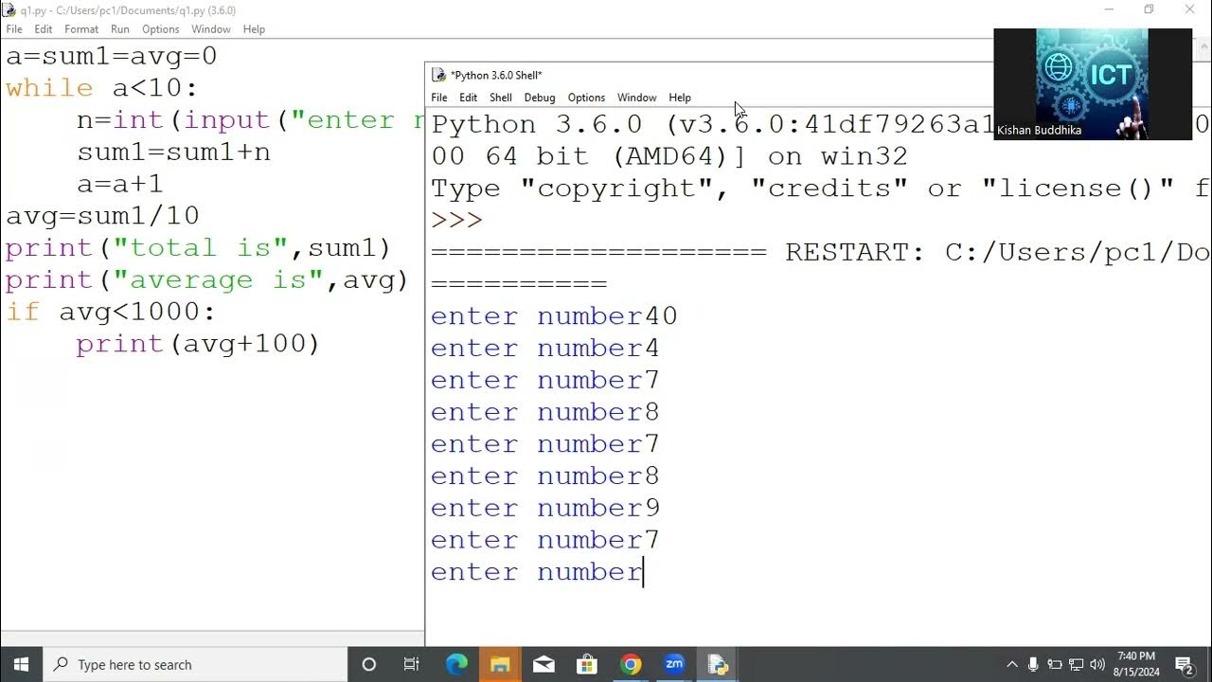Close the q1.py editor window

point(1190,9)
